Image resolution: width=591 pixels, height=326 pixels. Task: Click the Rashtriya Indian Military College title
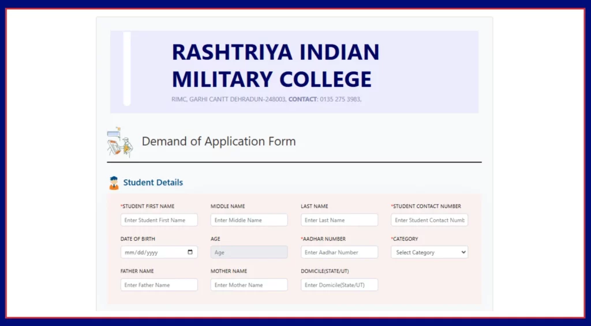[275, 65]
